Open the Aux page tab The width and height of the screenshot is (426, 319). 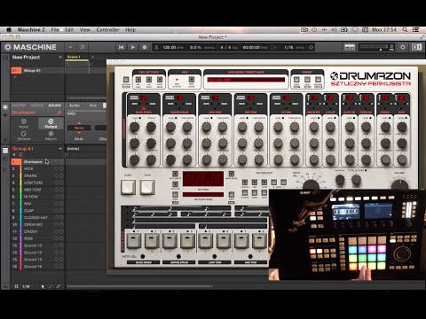[x=93, y=105]
